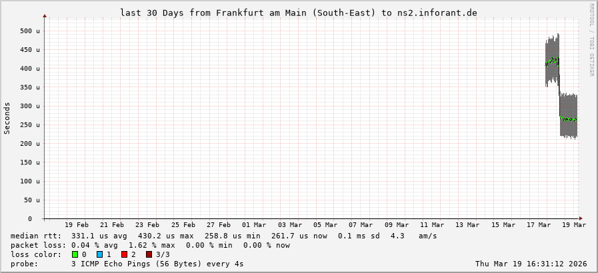The image size is (598, 273).
Task: Select the 09 Mar date on the axis
Action: click(x=396, y=225)
